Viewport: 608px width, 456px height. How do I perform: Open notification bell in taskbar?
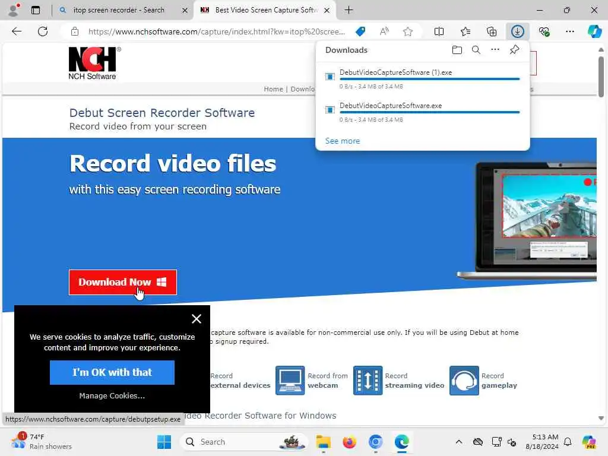click(x=568, y=442)
